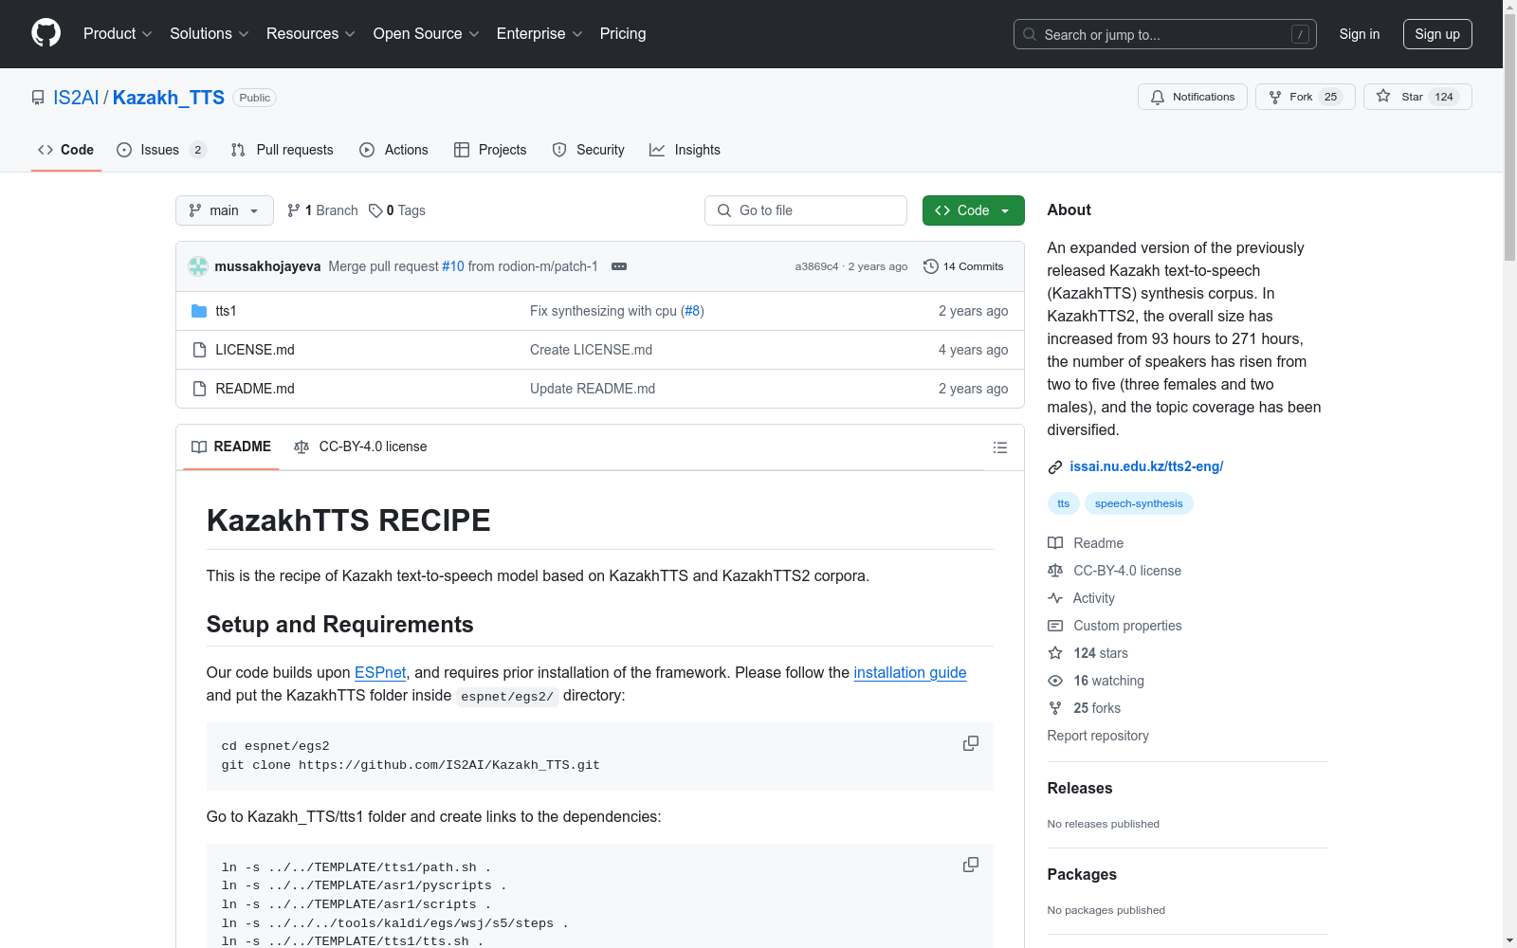Fork the repository
This screenshot has height=948, width=1517.
[x=1306, y=97]
